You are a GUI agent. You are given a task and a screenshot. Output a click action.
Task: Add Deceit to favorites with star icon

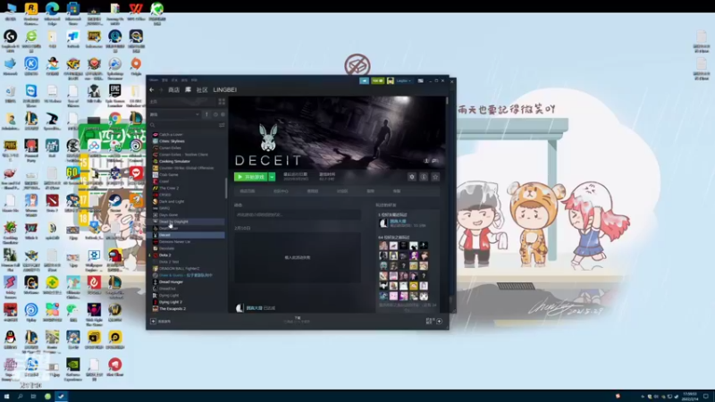pos(435,177)
